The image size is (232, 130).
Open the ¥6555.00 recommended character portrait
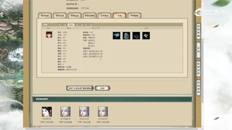(x=84, y=112)
